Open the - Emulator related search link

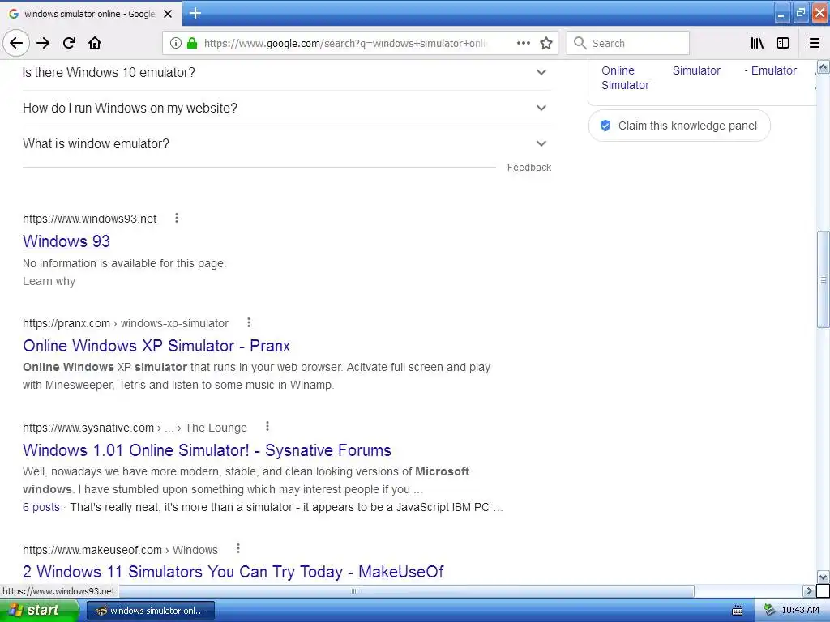(770, 70)
